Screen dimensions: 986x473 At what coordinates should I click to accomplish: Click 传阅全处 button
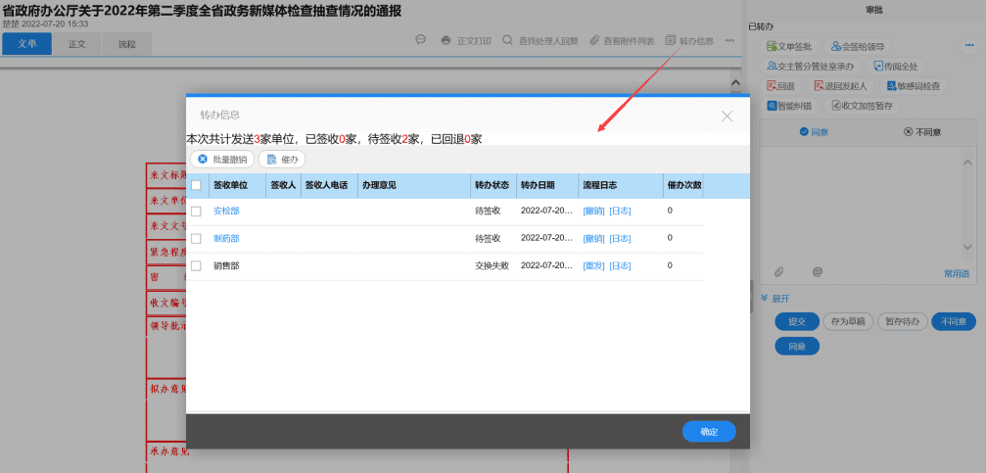896,66
